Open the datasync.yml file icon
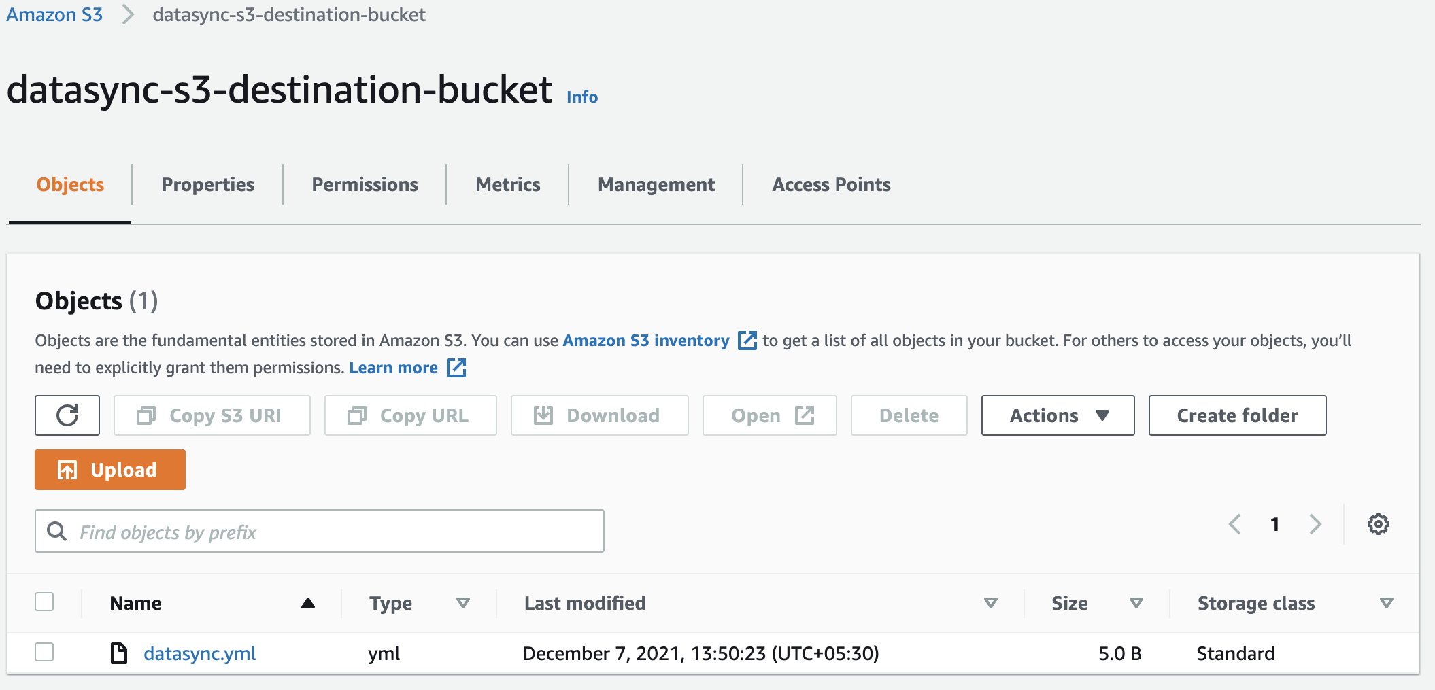 [120, 653]
